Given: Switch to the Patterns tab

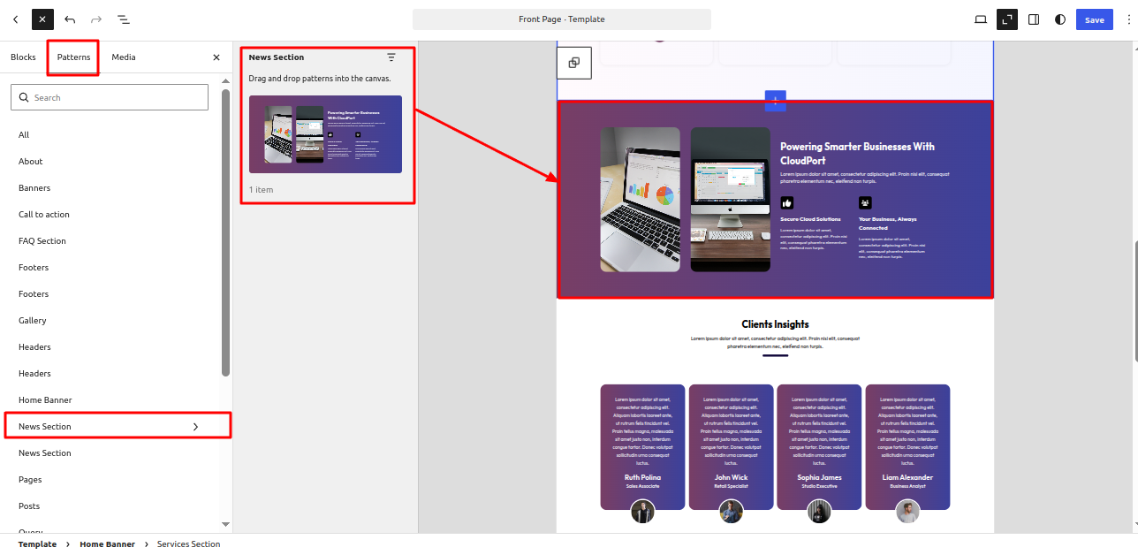Looking at the screenshot, I should tap(73, 57).
